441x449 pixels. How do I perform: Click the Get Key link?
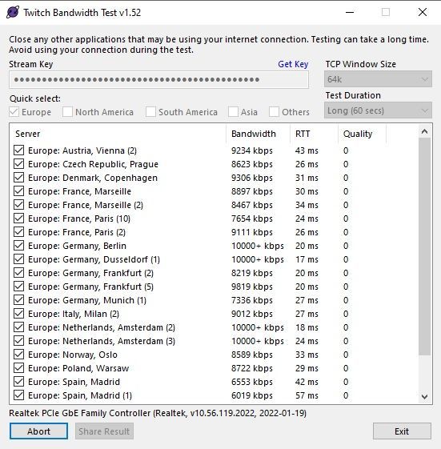click(x=293, y=64)
